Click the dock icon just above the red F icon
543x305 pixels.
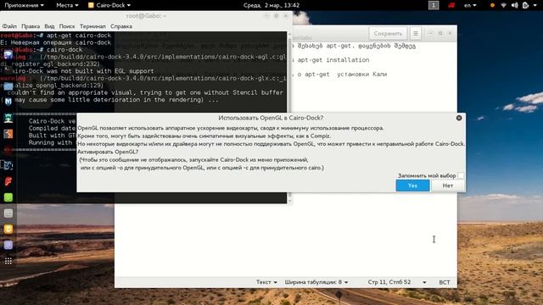[8, 166]
